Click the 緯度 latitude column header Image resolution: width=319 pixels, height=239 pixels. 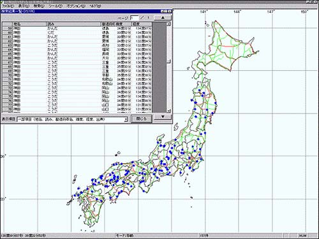123,24
